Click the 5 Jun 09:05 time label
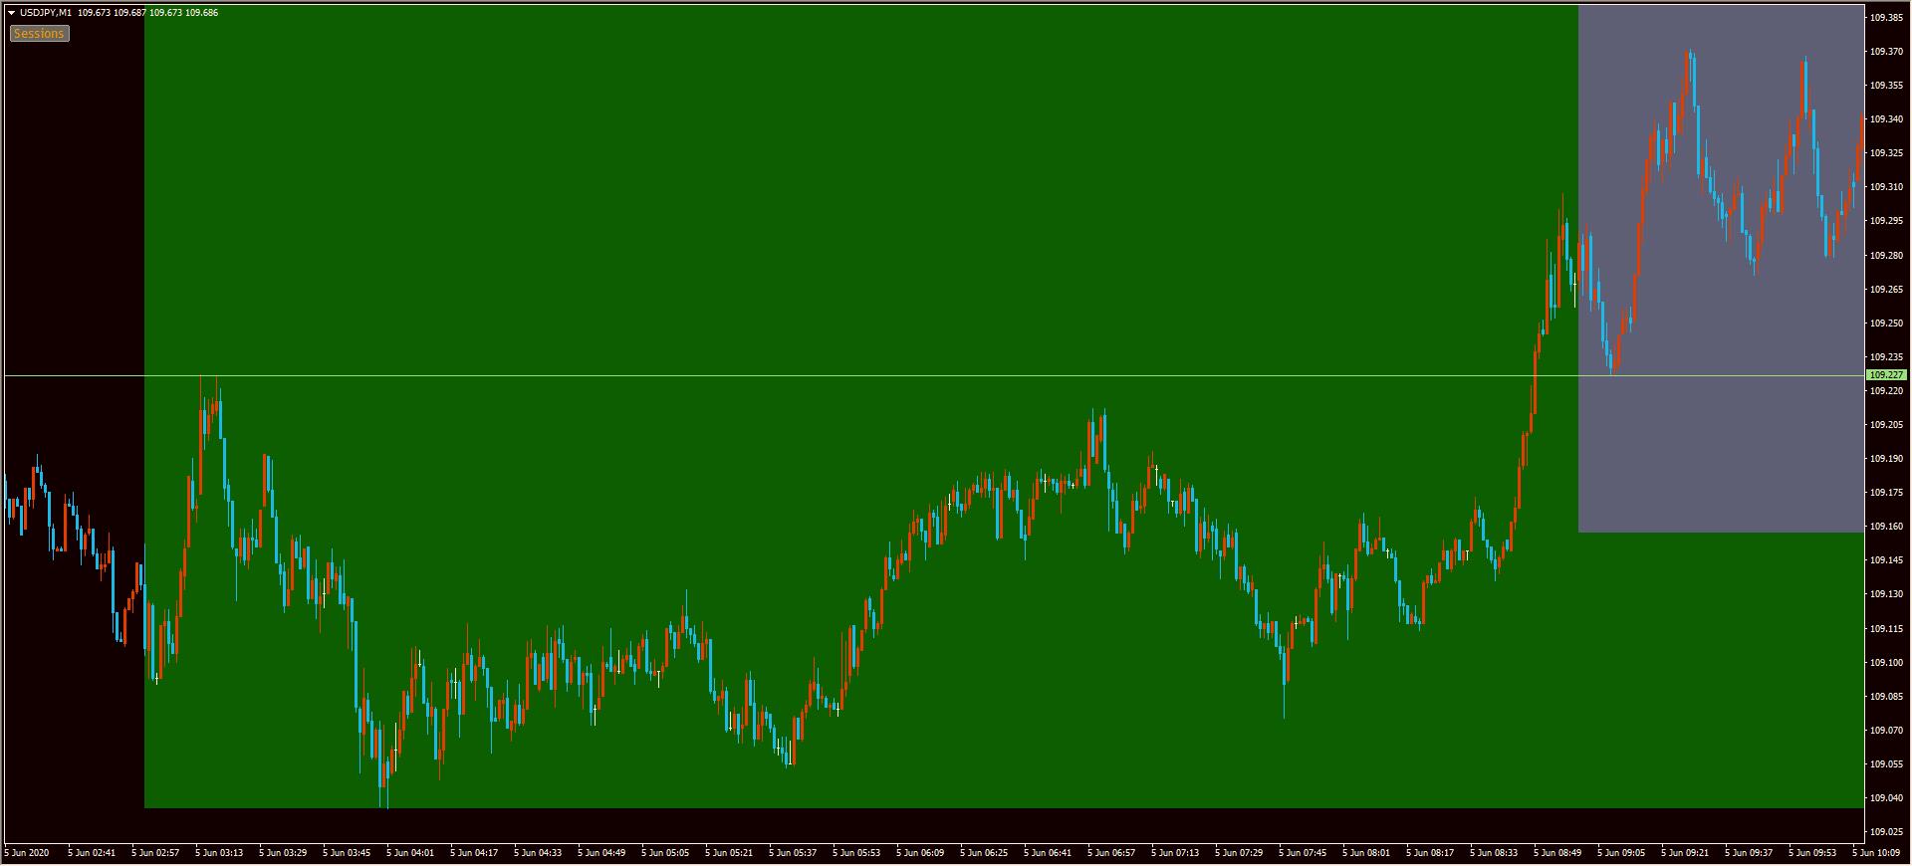Image resolution: width=1912 pixels, height=866 pixels. coord(1621,853)
